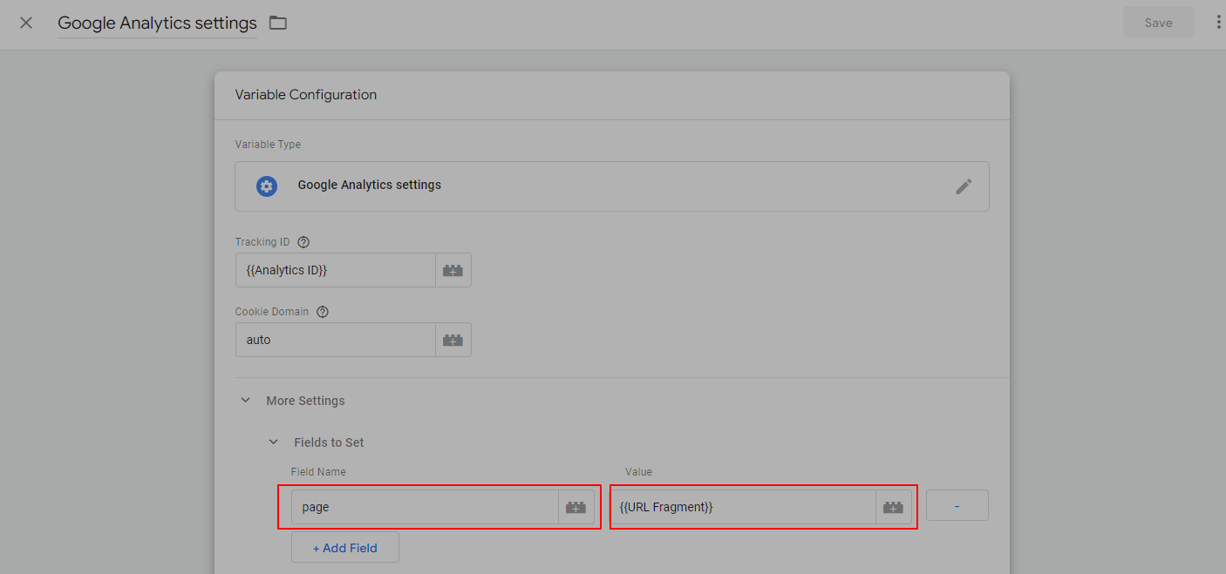Click the Cookie Domain input containing auto
Image resolution: width=1226 pixels, height=574 pixels.
(336, 340)
